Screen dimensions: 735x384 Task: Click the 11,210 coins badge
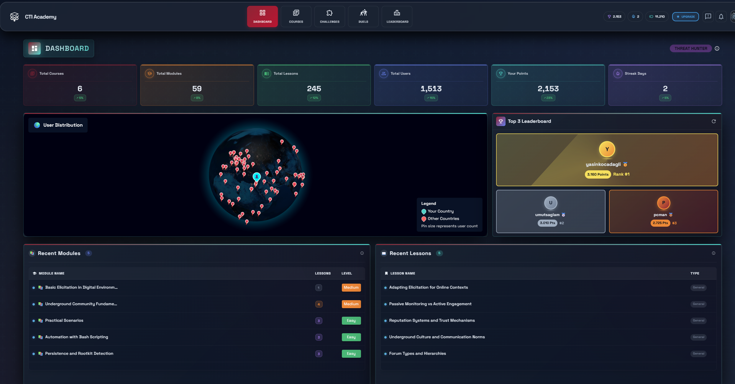click(x=657, y=17)
